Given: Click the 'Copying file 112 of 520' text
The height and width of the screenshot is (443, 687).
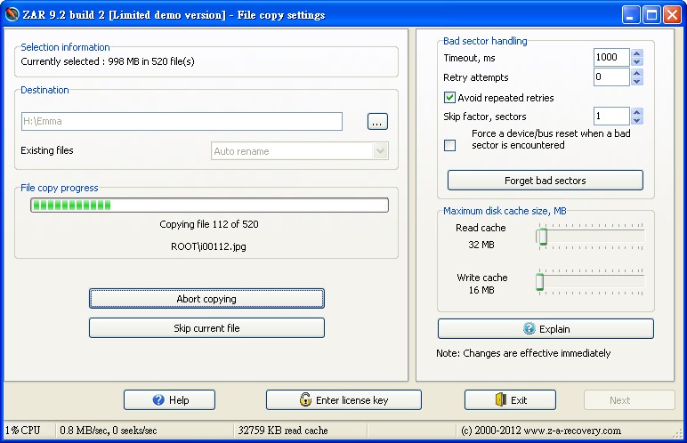Looking at the screenshot, I should [x=209, y=224].
